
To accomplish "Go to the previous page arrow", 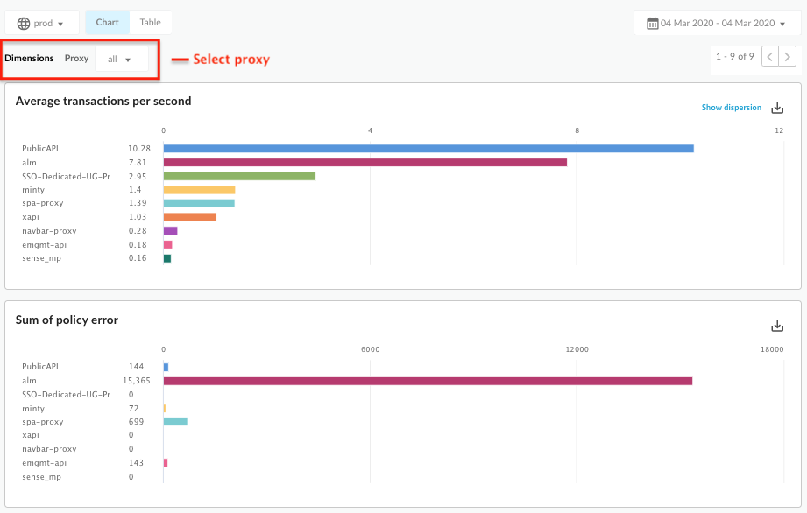I will 769,57.
